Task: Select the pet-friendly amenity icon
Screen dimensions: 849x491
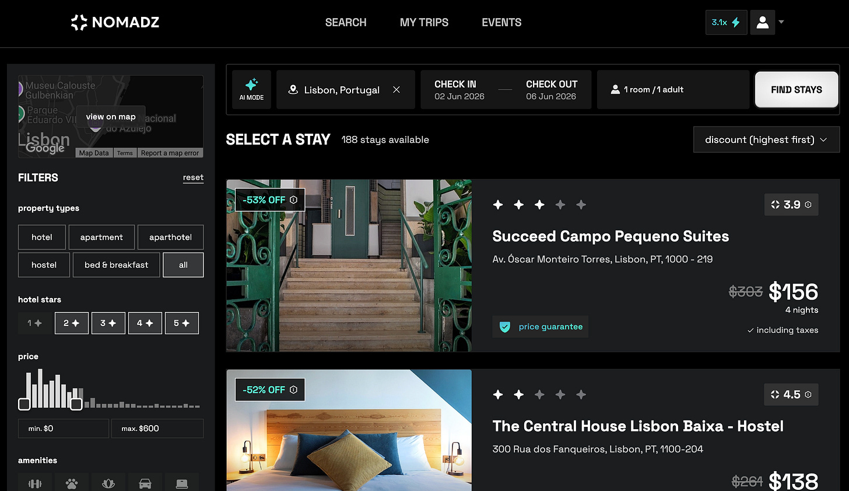Action: pos(72,483)
